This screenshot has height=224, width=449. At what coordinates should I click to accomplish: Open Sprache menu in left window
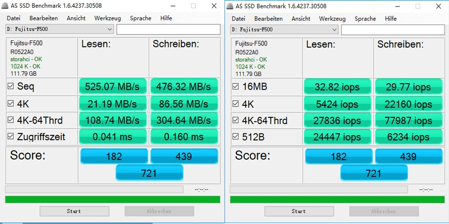[x=141, y=18]
